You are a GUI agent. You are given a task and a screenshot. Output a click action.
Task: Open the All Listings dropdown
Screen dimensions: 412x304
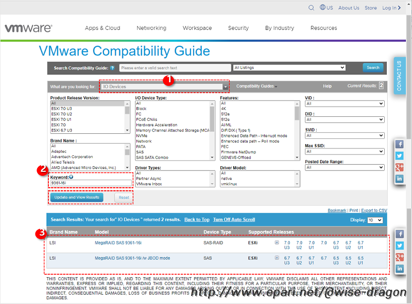click(289, 68)
